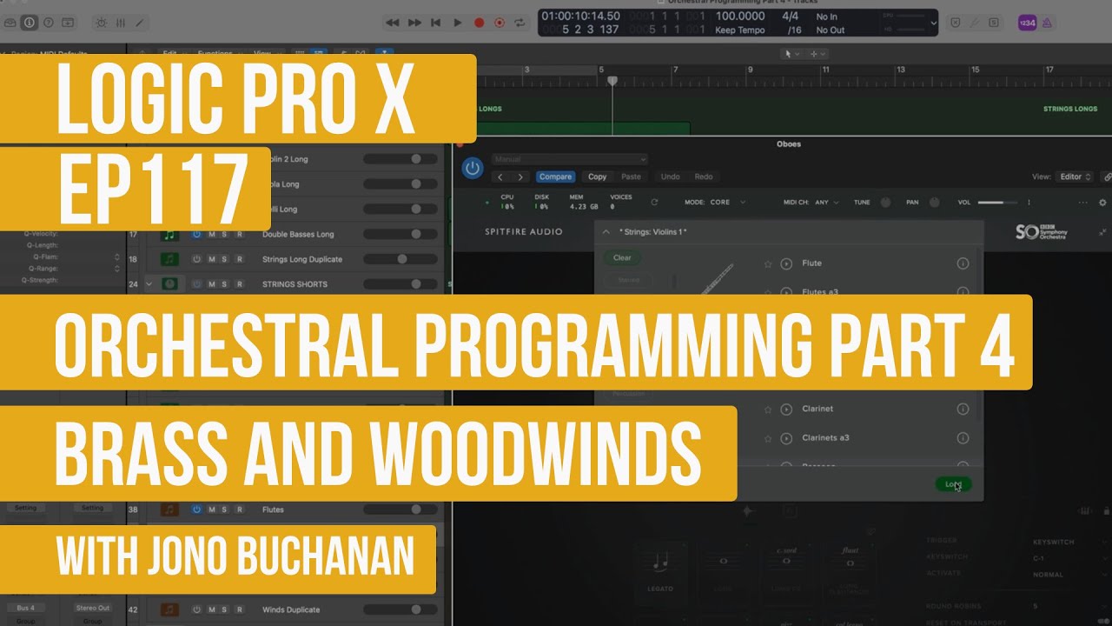Toggle the Oboes plugin power button

point(473,168)
